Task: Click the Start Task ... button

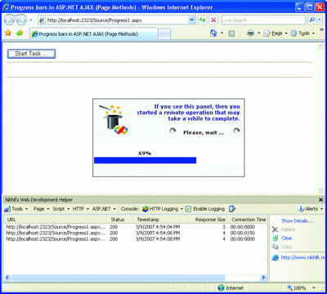Action: click(31, 54)
